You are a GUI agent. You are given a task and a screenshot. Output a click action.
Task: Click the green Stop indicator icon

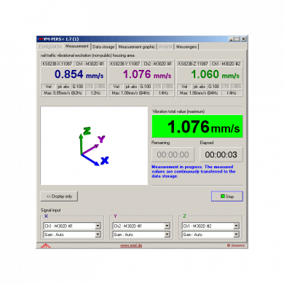223,196
